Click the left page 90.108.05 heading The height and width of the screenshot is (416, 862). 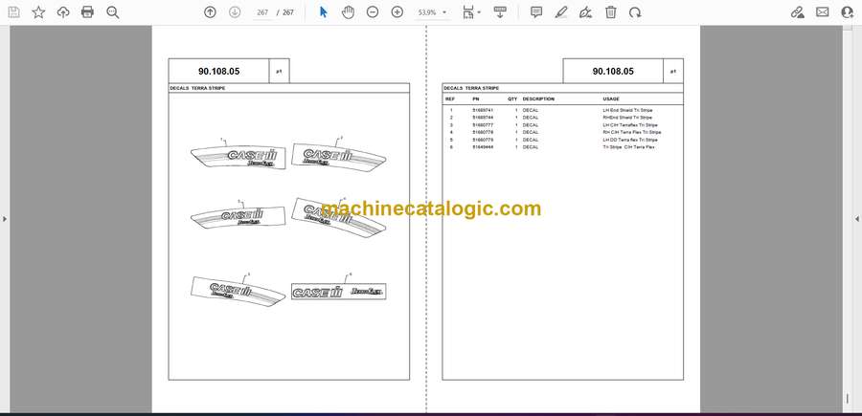click(x=218, y=71)
